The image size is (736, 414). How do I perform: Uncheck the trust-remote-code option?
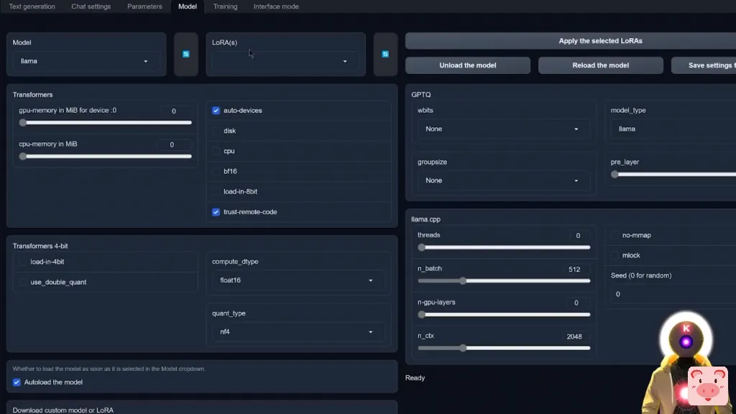(x=216, y=212)
